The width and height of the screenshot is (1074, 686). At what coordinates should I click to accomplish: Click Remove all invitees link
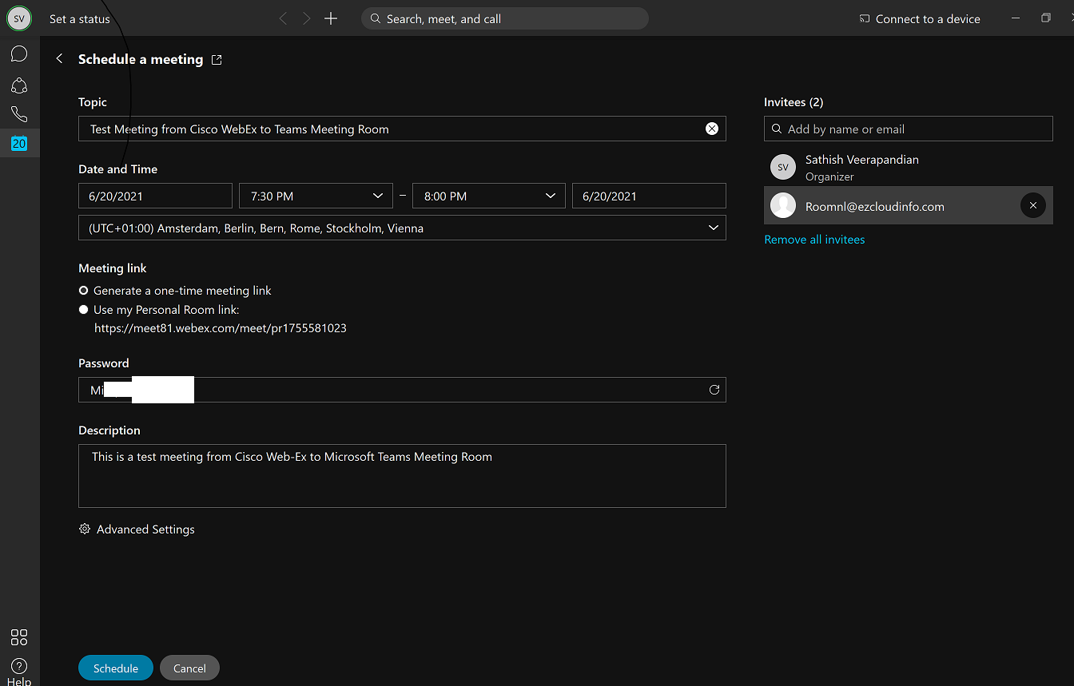click(x=814, y=240)
